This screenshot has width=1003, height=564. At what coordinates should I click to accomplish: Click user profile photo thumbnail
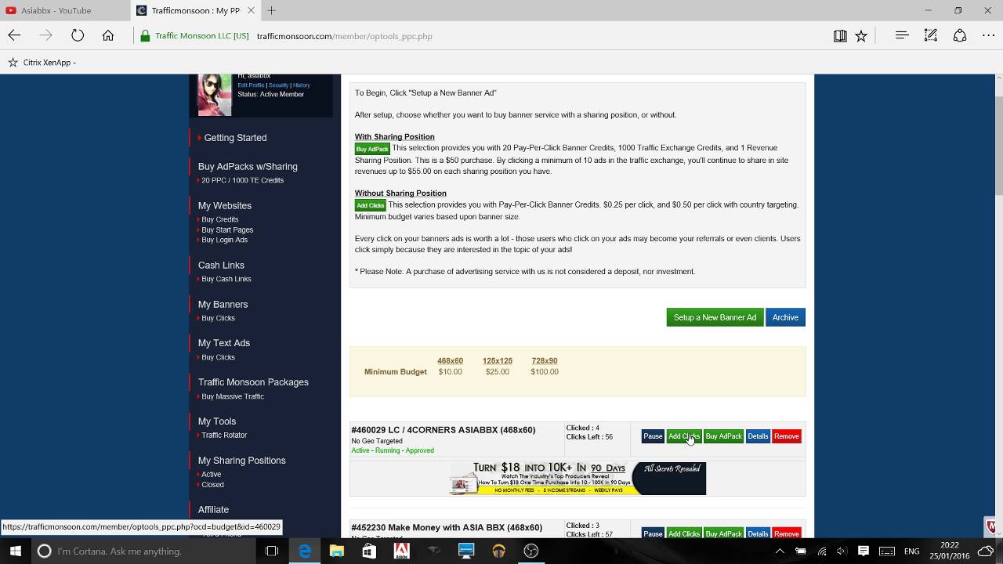[x=214, y=95]
